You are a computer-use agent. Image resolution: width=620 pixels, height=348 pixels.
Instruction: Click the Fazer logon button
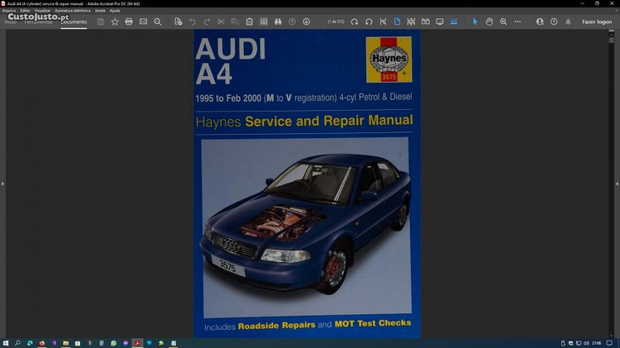(x=597, y=21)
